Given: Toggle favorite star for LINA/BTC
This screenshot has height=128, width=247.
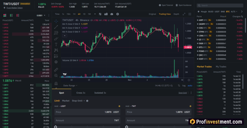Looking at the screenshot, I should [x=198, y=36].
